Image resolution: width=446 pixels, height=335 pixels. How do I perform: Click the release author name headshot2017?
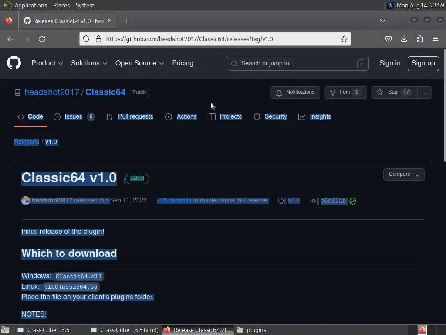coord(52,201)
